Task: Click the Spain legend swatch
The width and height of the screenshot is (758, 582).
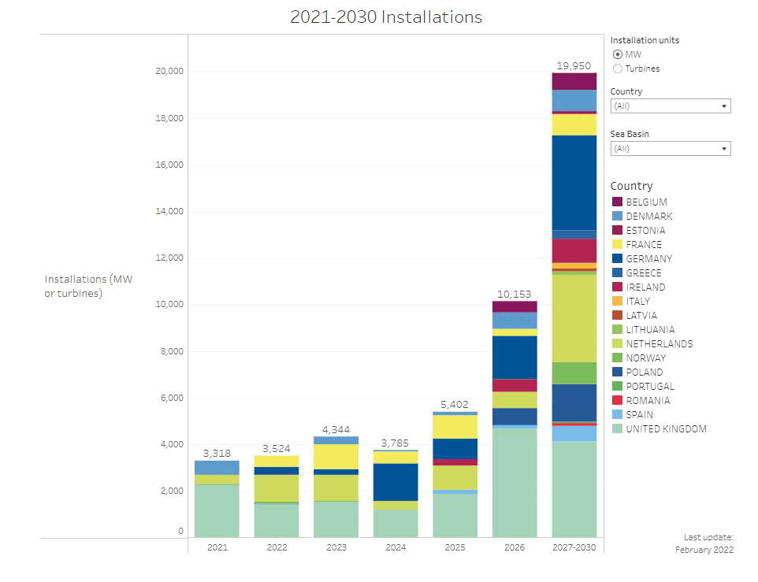Action: click(x=617, y=415)
